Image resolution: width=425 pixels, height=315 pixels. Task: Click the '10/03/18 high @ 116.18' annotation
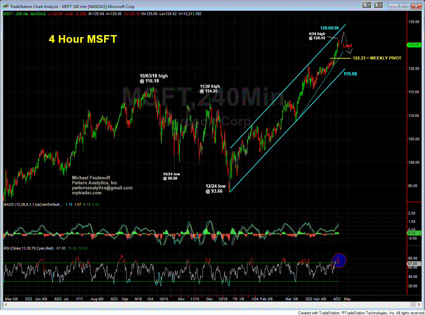(154, 78)
